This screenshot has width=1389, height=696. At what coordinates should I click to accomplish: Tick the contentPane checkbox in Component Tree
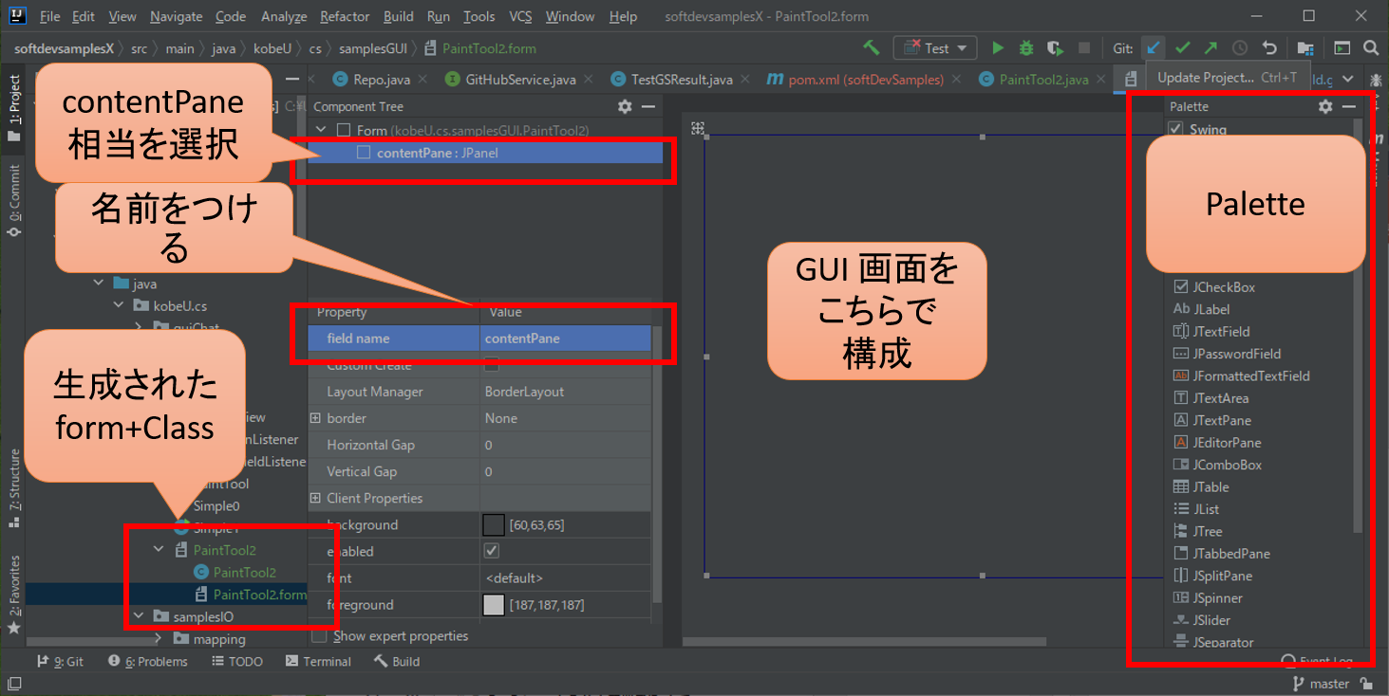(364, 153)
